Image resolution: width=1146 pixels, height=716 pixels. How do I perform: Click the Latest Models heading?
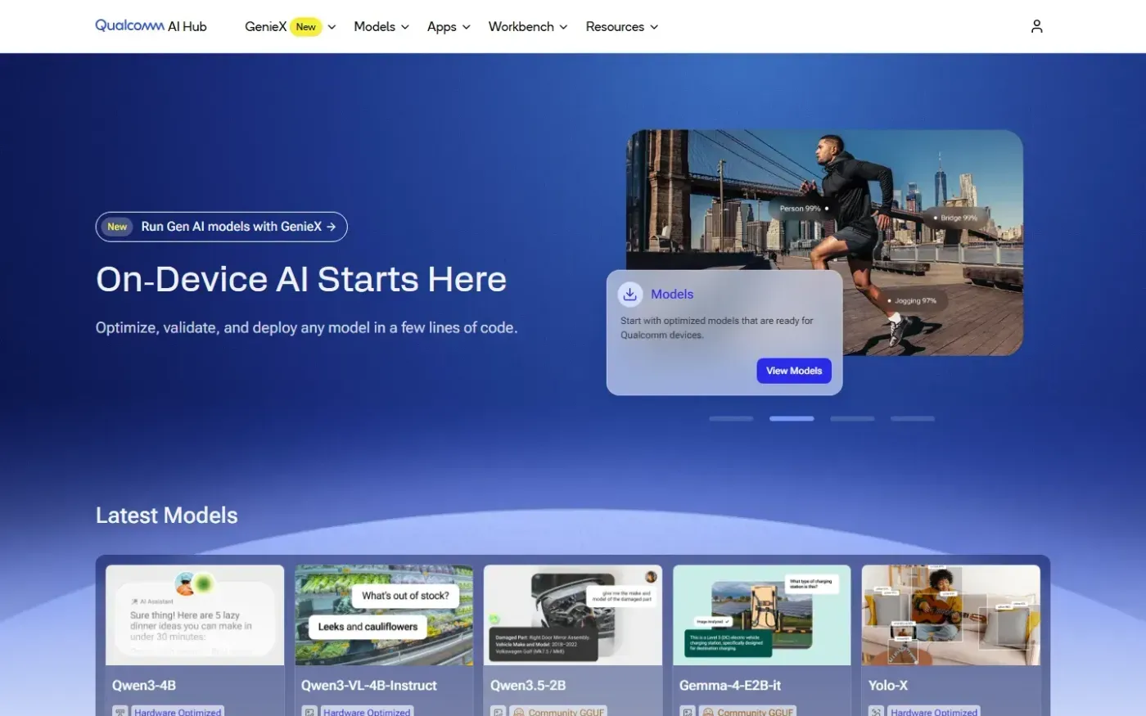click(x=167, y=516)
